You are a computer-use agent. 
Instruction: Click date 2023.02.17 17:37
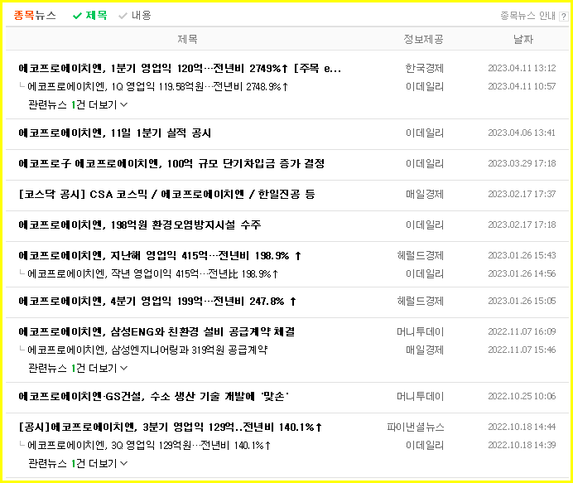pos(522,194)
